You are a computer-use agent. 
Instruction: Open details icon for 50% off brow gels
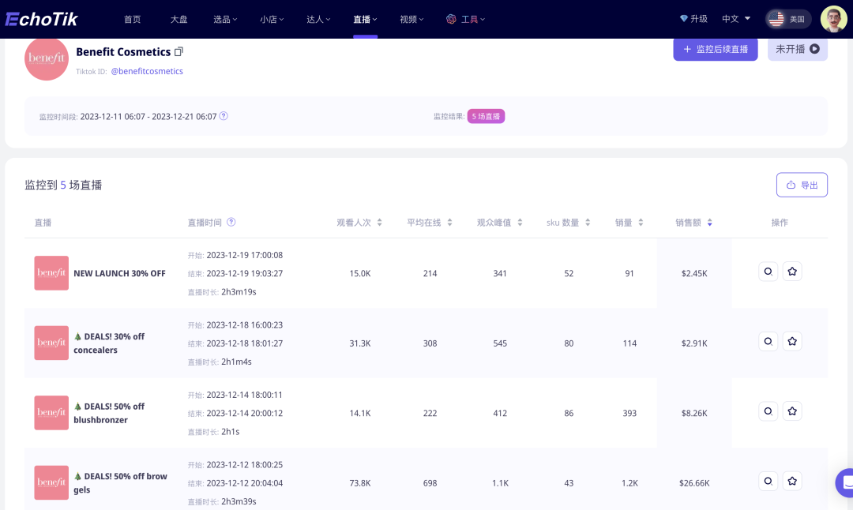tap(767, 481)
